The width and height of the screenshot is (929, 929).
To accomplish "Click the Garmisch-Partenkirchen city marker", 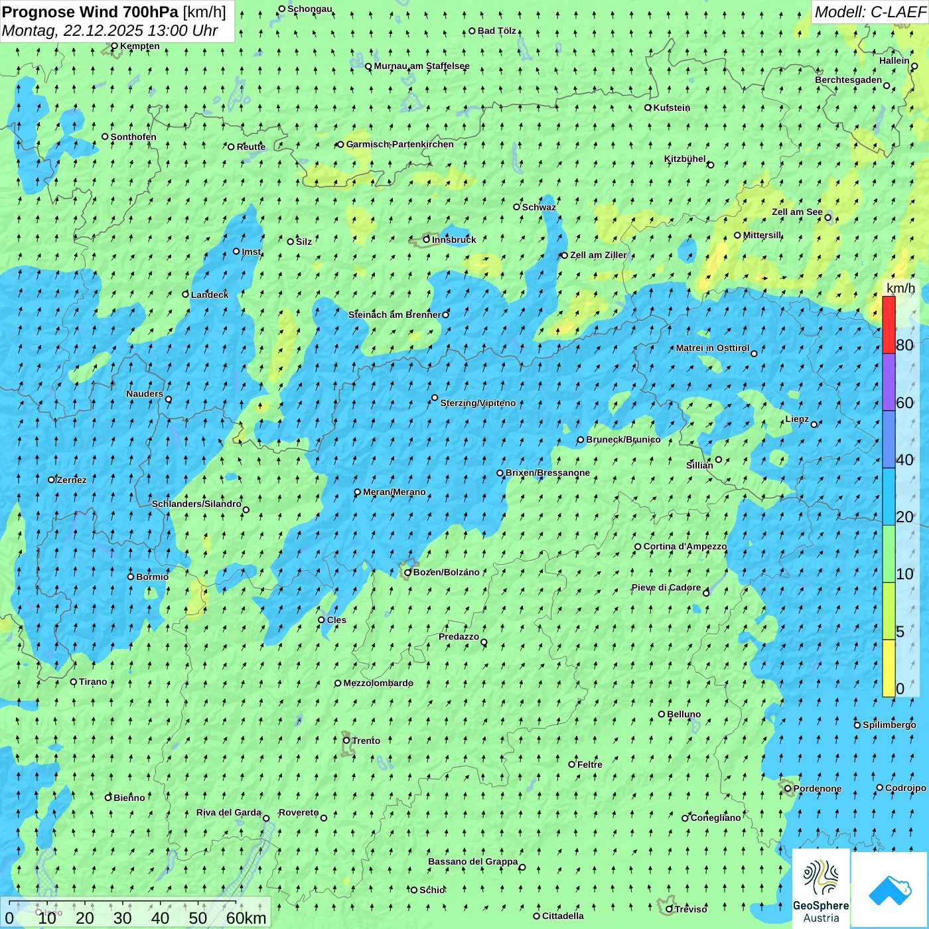I will coord(341,144).
